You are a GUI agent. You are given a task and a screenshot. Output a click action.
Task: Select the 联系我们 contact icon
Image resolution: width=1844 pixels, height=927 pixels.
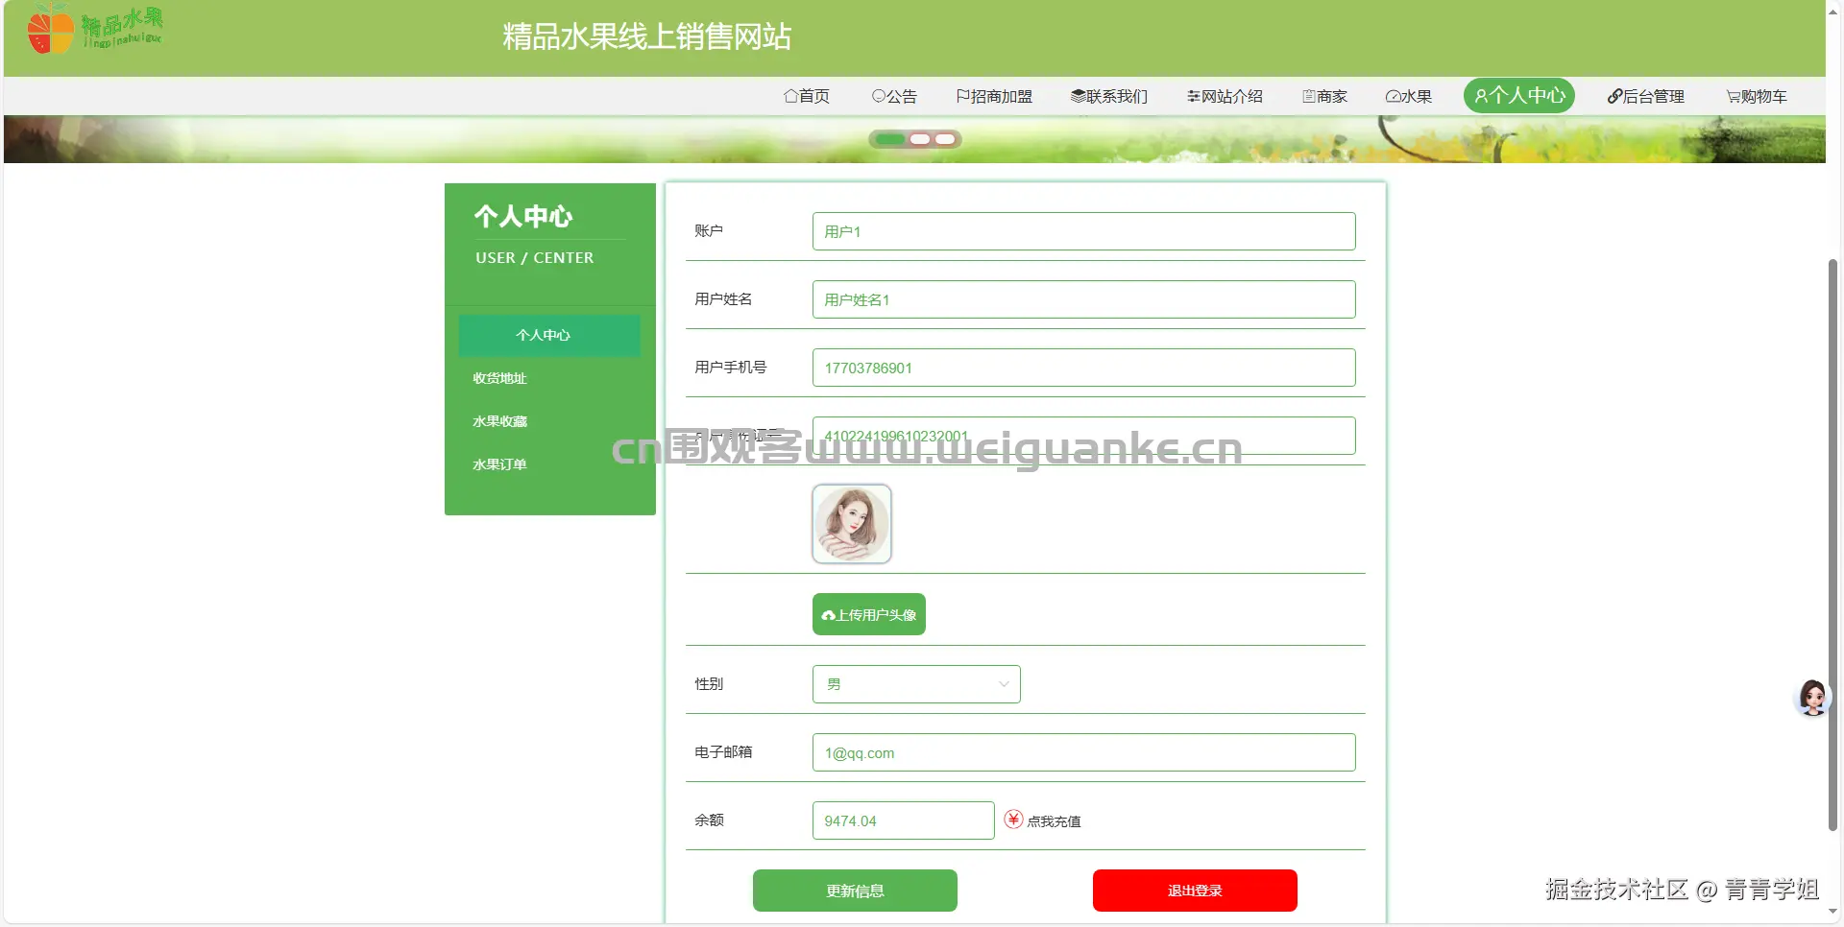(x=1078, y=96)
